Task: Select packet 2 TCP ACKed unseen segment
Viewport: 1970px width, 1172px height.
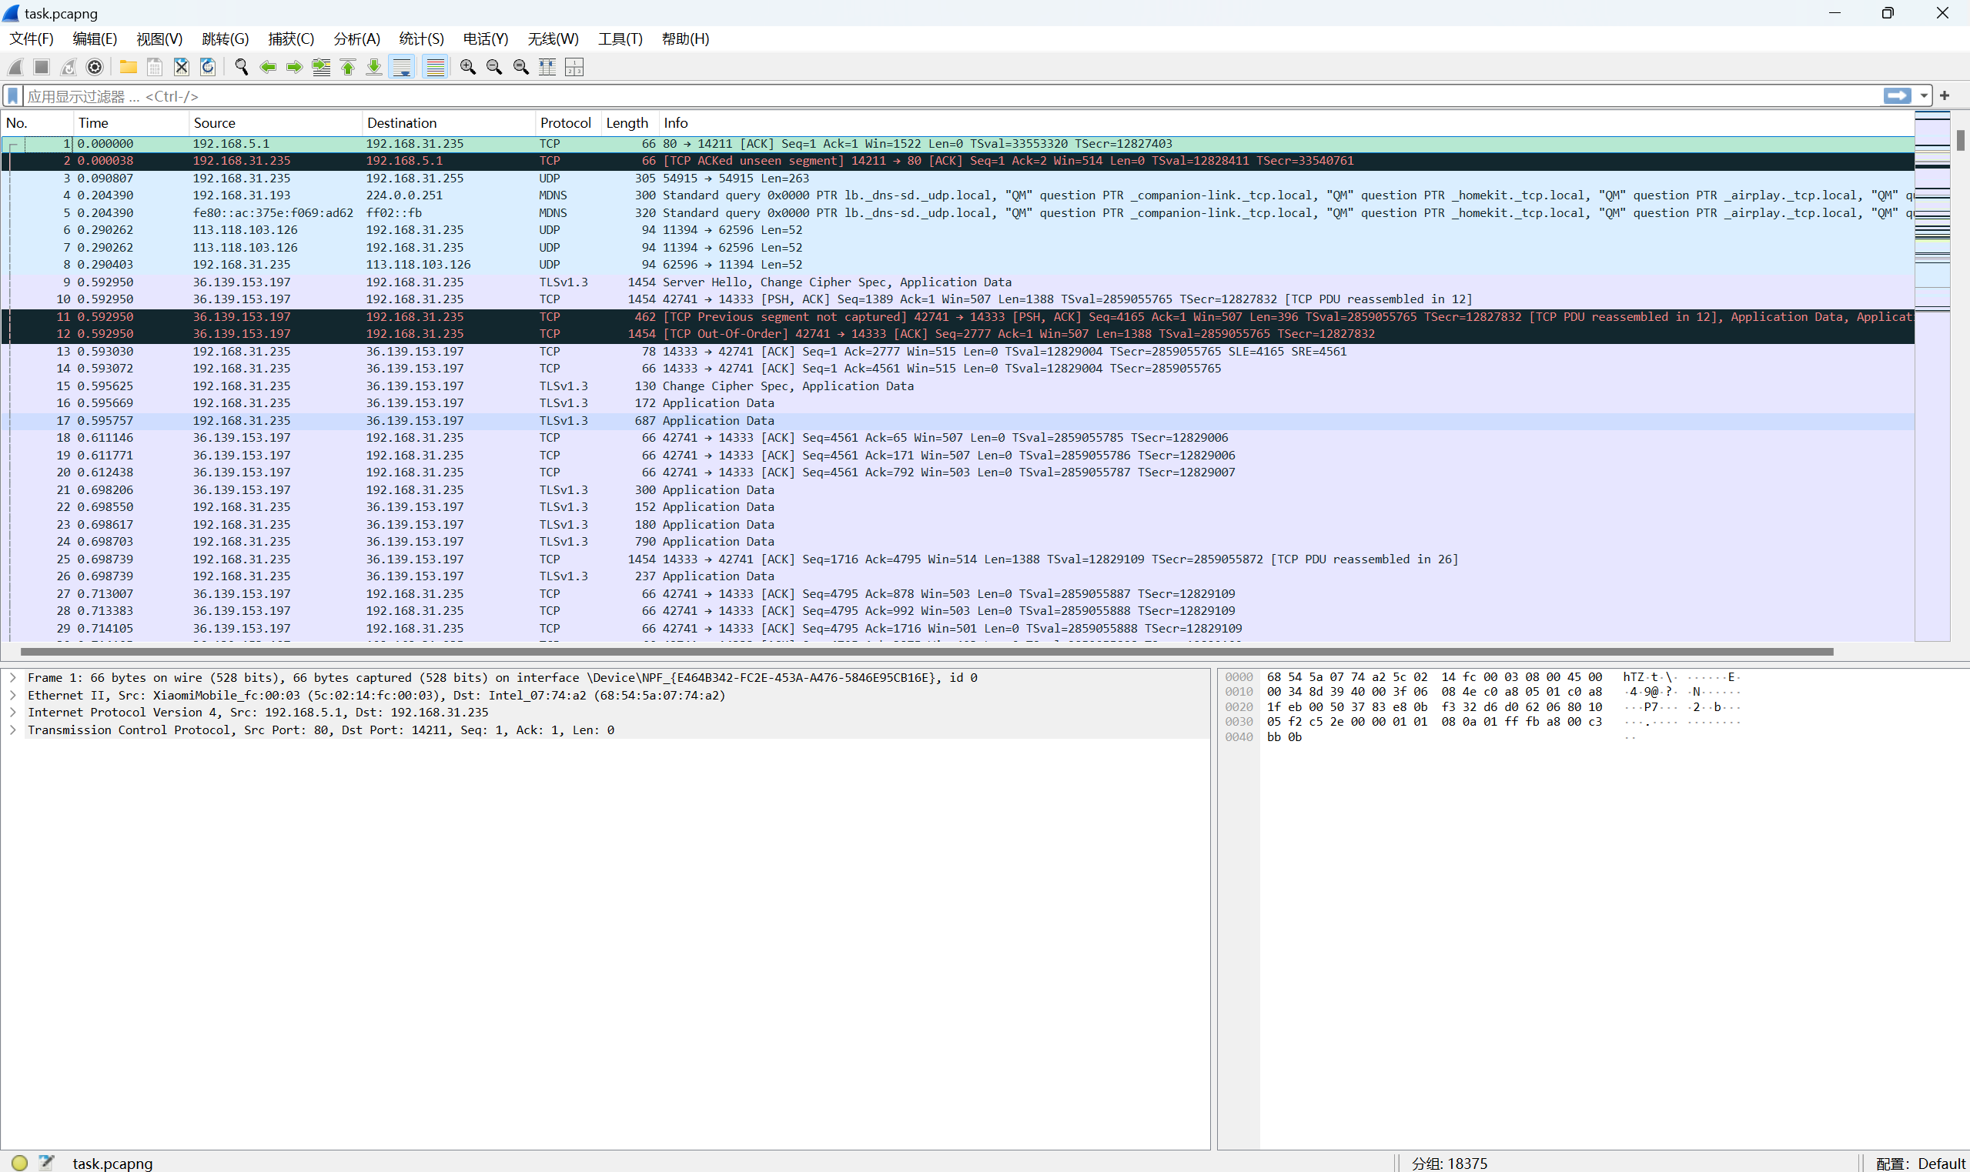Action: (958, 161)
